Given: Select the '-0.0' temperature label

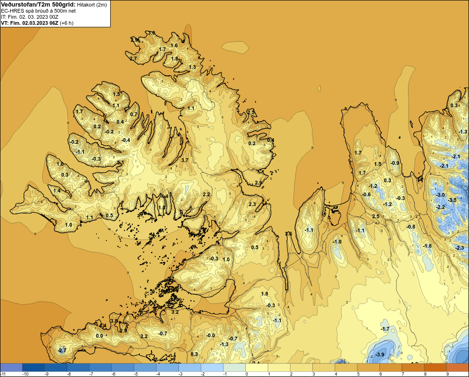Looking at the screenshot, I should point(211,335).
